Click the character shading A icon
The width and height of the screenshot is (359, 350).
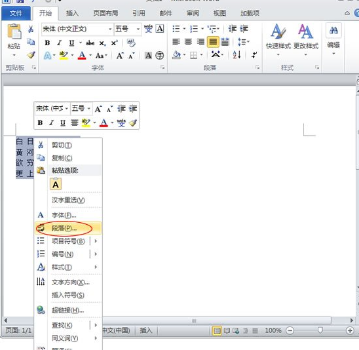(x=148, y=56)
